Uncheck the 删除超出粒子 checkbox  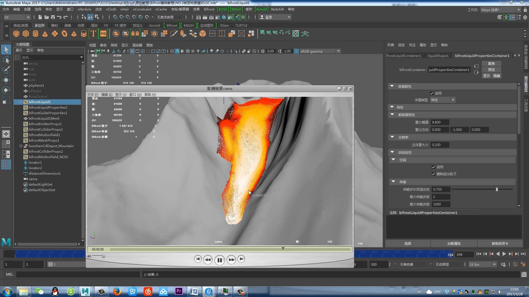[433, 174]
